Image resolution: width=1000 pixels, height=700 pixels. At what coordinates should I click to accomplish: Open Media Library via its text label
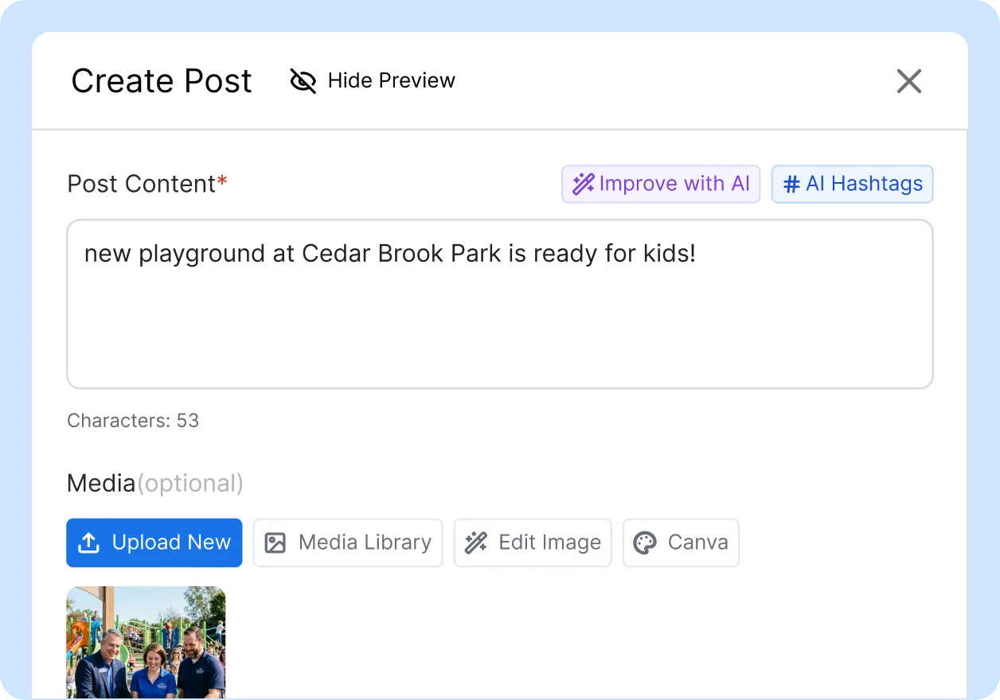pyautogui.click(x=365, y=543)
